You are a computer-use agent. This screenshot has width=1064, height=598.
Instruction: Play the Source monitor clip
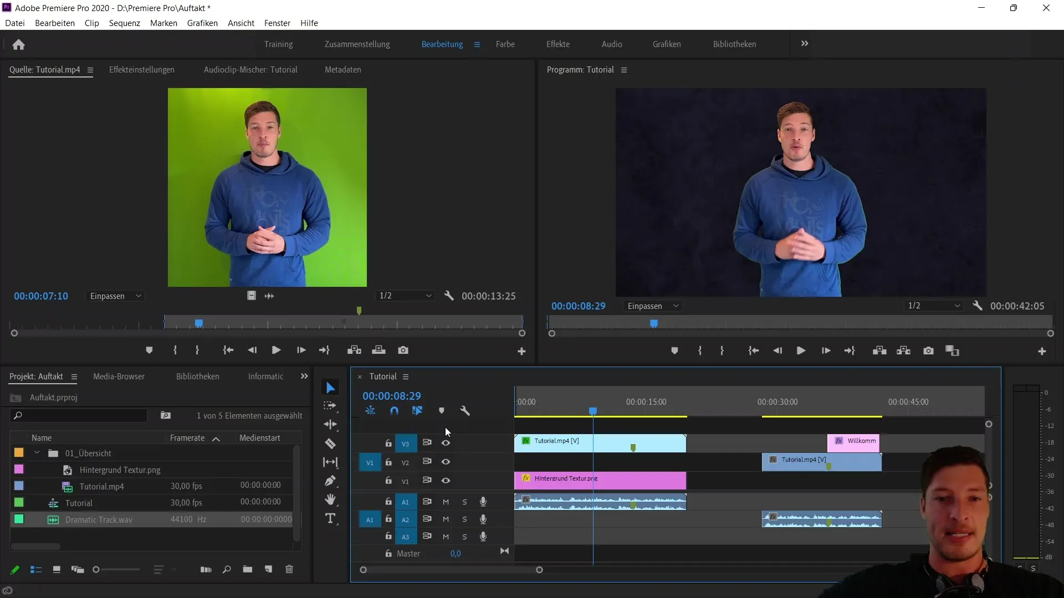pyautogui.click(x=276, y=350)
